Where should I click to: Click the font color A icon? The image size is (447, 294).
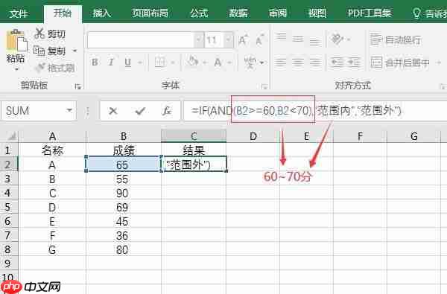pyautogui.click(x=218, y=62)
